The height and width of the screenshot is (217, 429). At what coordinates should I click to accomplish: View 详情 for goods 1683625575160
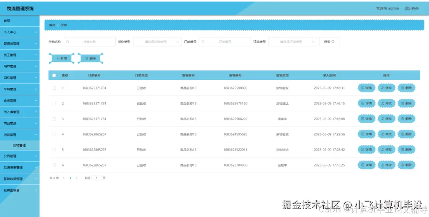click(366, 103)
